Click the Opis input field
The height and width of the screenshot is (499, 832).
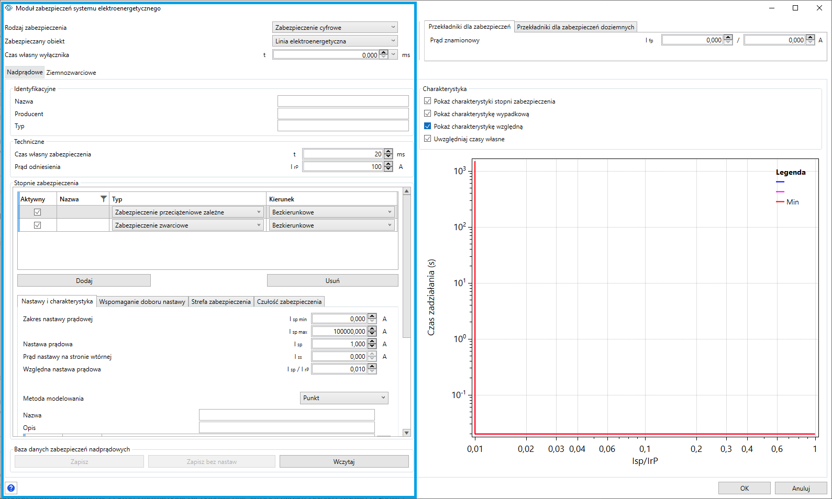coord(287,427)
